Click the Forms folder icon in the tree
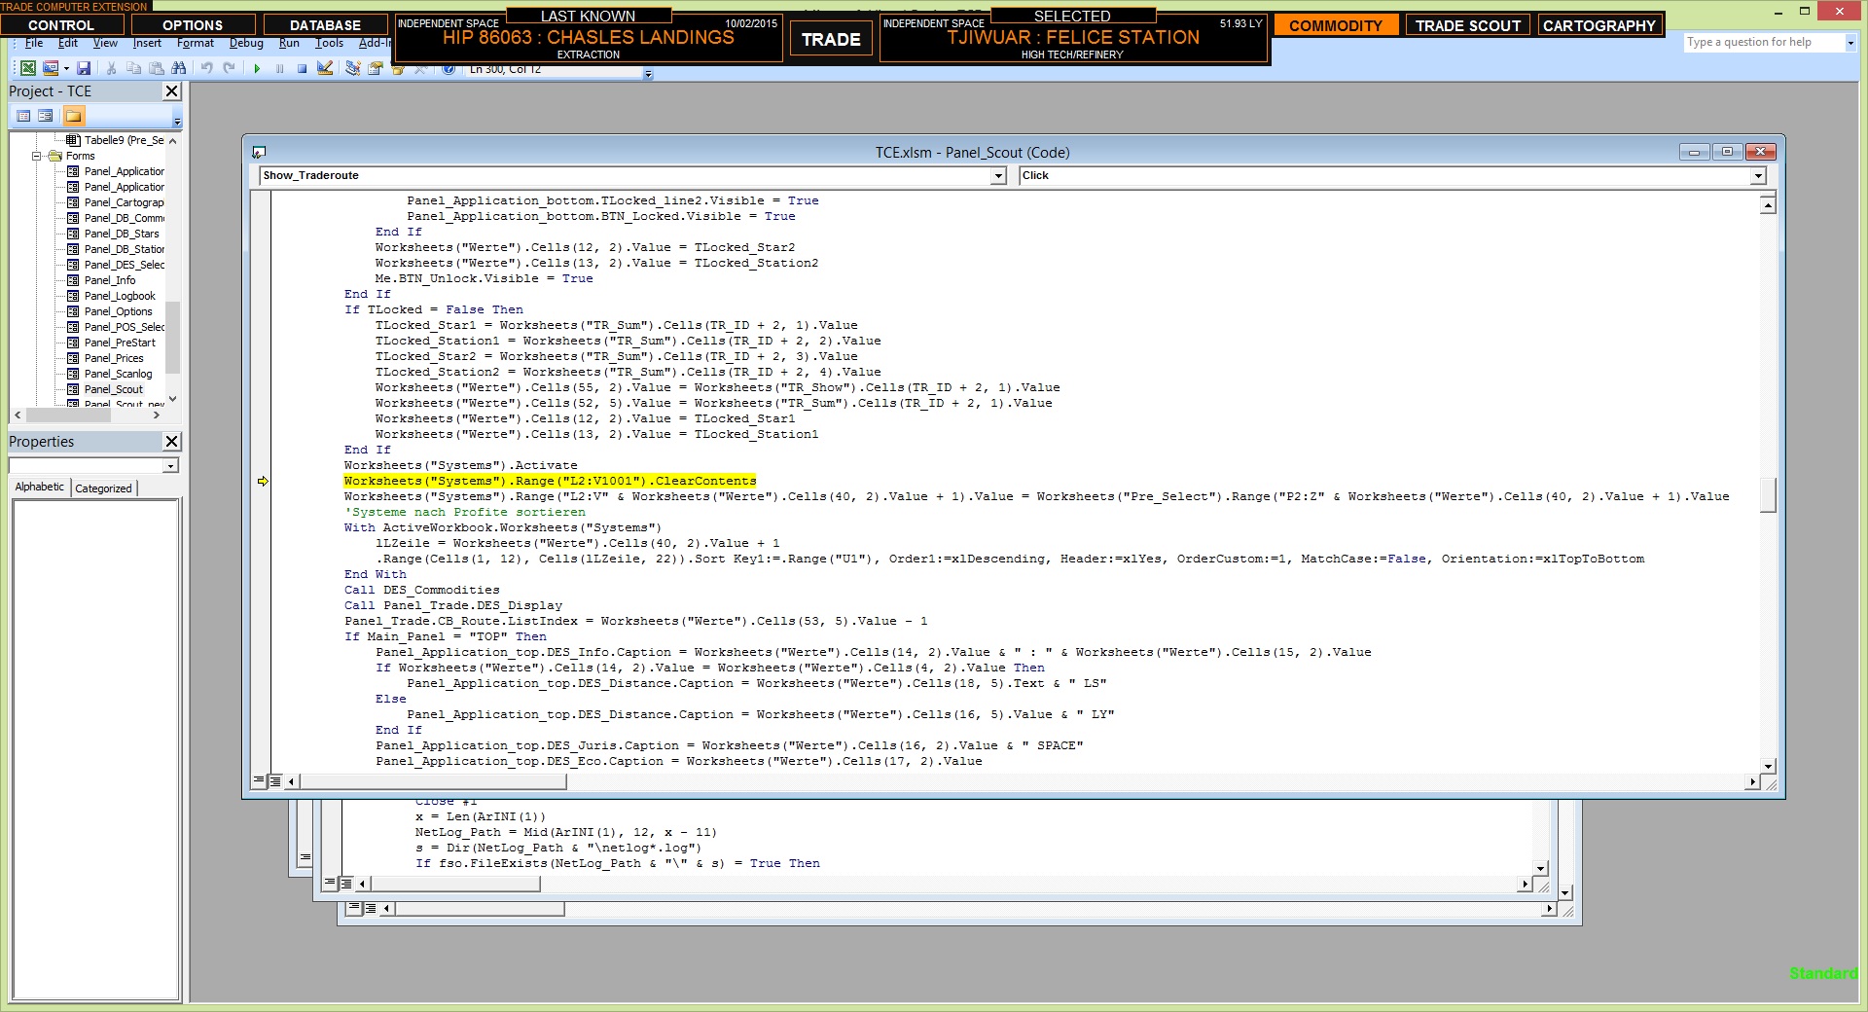 pos(55,156)
